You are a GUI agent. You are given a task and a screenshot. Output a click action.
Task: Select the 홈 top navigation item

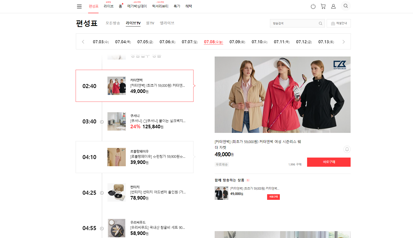[x=120, y=6]
